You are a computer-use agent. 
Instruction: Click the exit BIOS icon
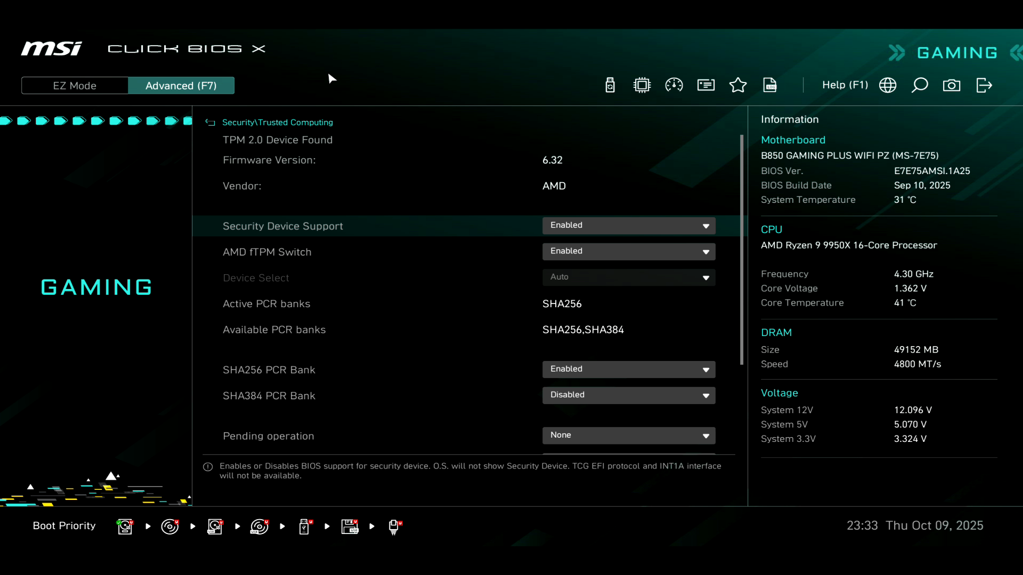984,85
